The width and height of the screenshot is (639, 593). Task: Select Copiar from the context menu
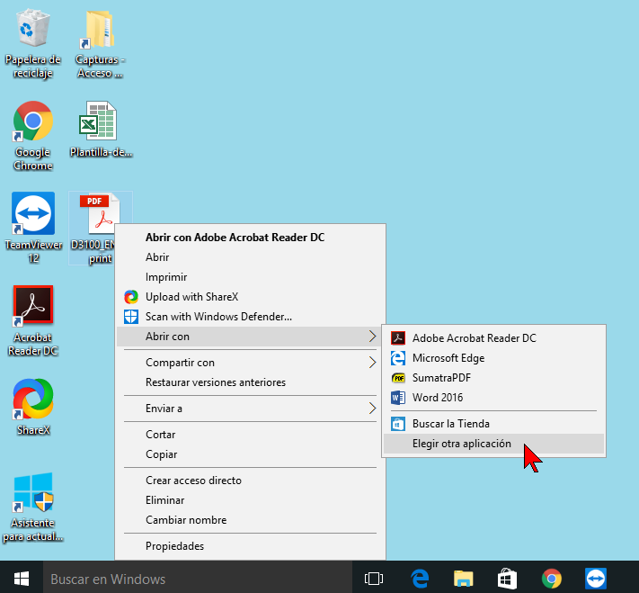250,454
